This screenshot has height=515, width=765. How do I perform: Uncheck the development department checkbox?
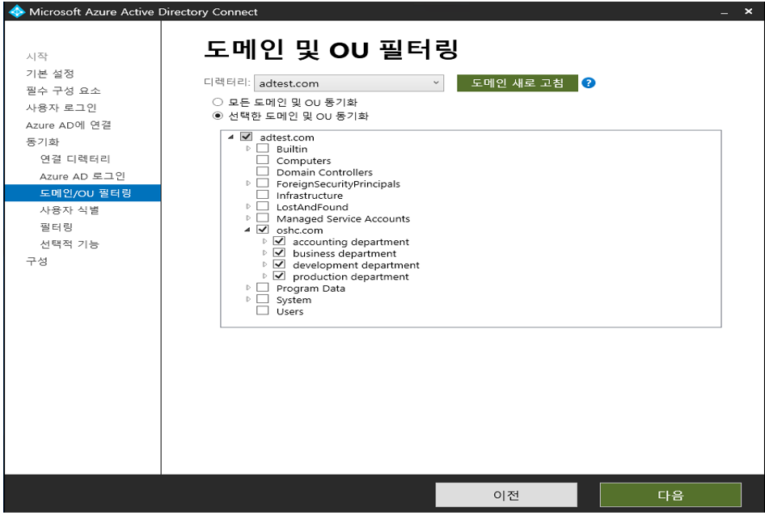click(279, 264)
